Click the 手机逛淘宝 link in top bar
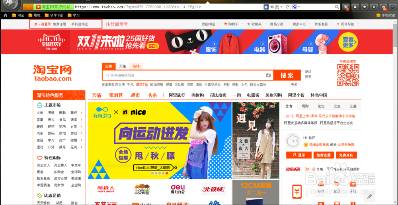398x205 pixels. [x=80, y=24]
